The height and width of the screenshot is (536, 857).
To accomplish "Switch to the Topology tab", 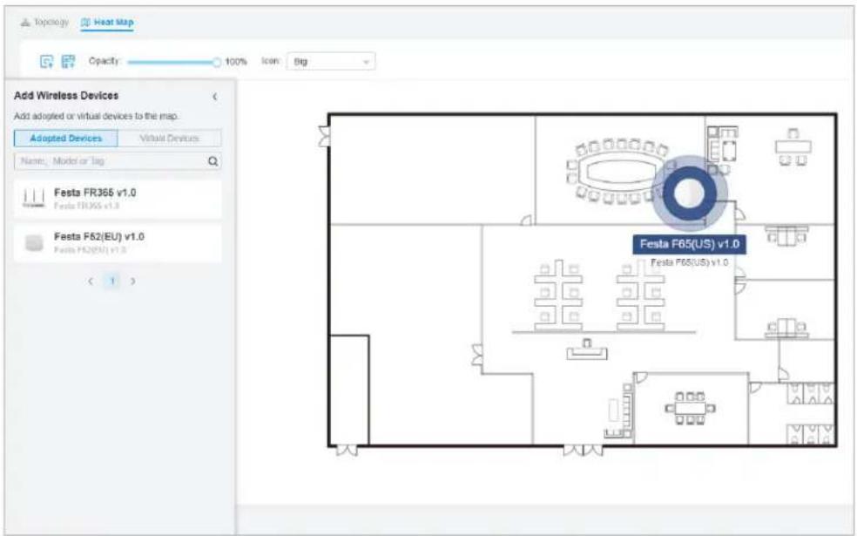I will 44,23.
